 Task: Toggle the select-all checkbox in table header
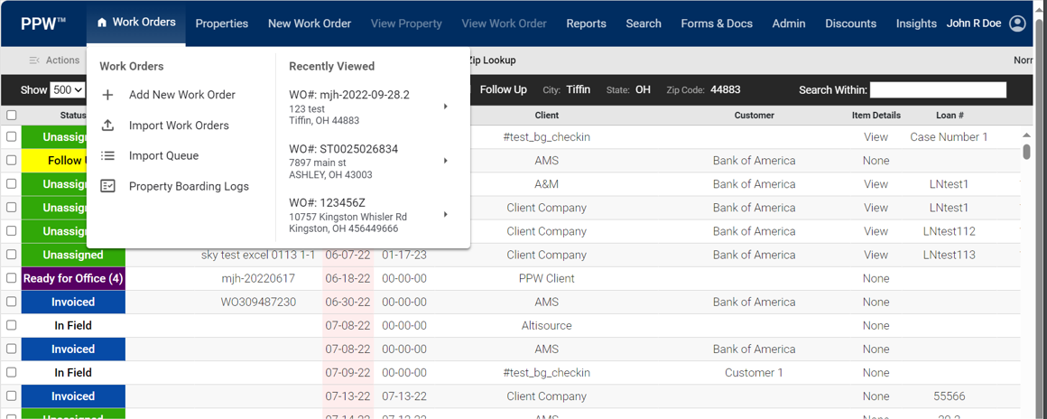coord(12,116)
